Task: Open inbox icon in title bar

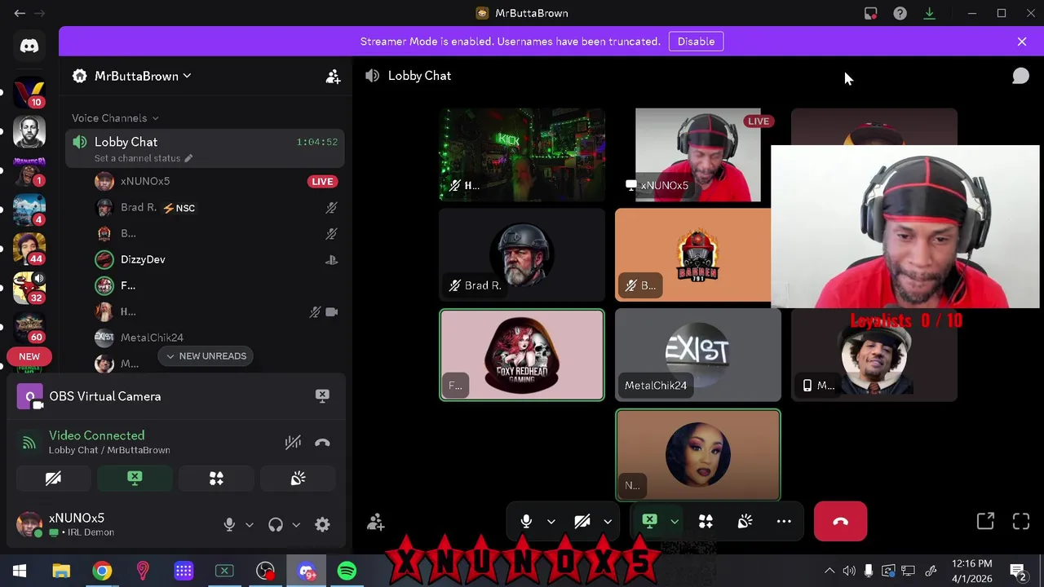Action: (871, 13)
